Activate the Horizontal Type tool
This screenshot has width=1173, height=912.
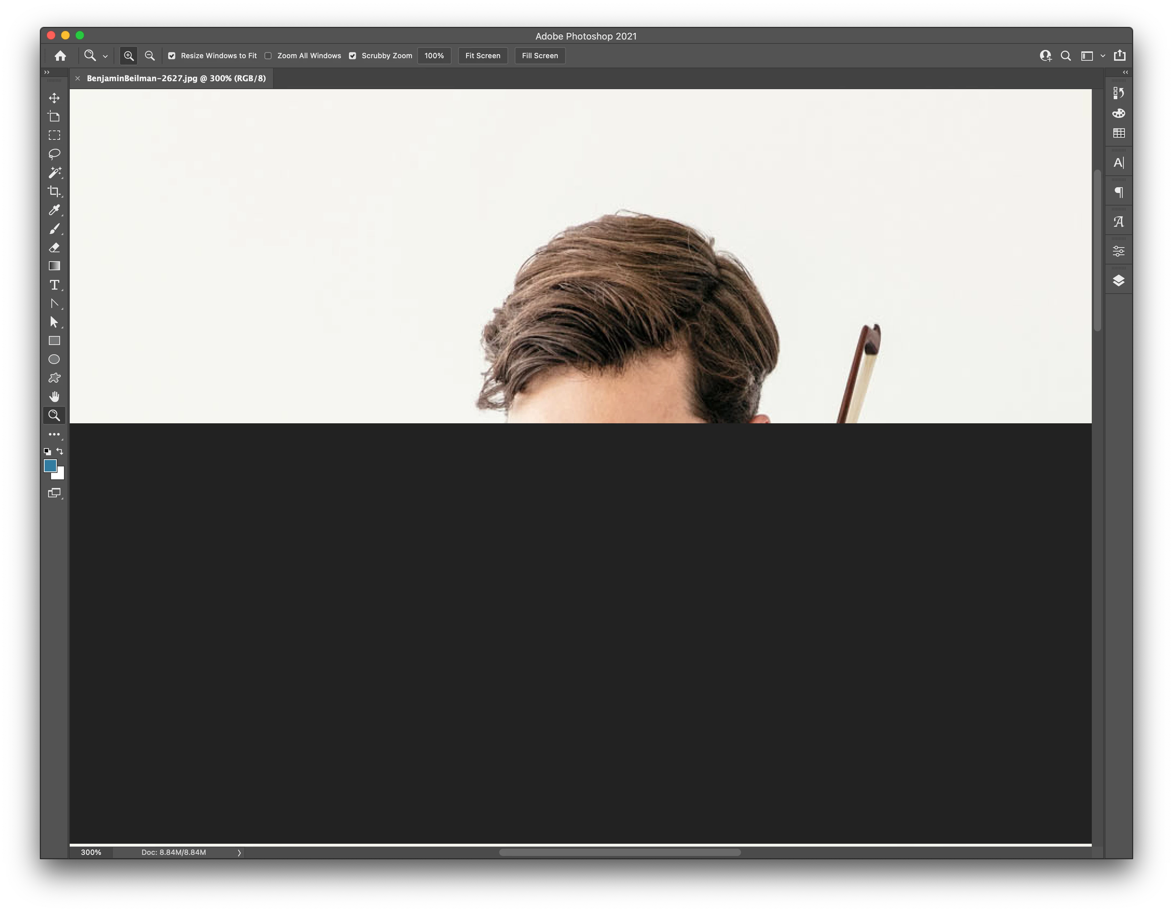(x=54, y=285)
